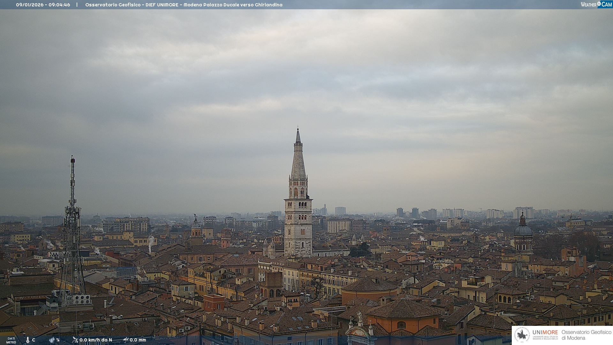Click the temperature C unit text
This screenshot has height=345, width=613.
tap(34, 340)
